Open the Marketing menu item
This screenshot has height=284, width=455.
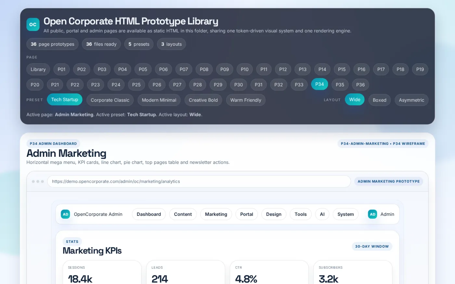[216, 214]
